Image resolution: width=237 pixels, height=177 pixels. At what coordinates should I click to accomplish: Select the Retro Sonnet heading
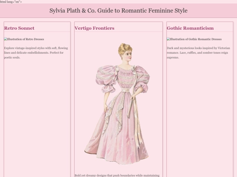click(19, 28)
